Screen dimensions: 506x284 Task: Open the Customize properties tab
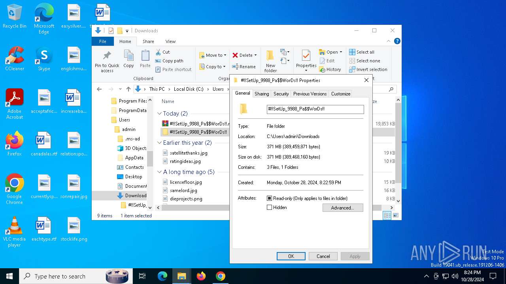tap(341, 94)
